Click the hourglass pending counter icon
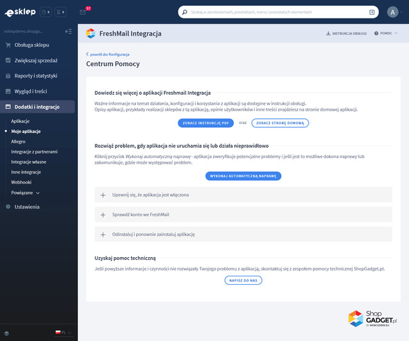409x341 pixels. pyautogui.click(x=61, y=12)
